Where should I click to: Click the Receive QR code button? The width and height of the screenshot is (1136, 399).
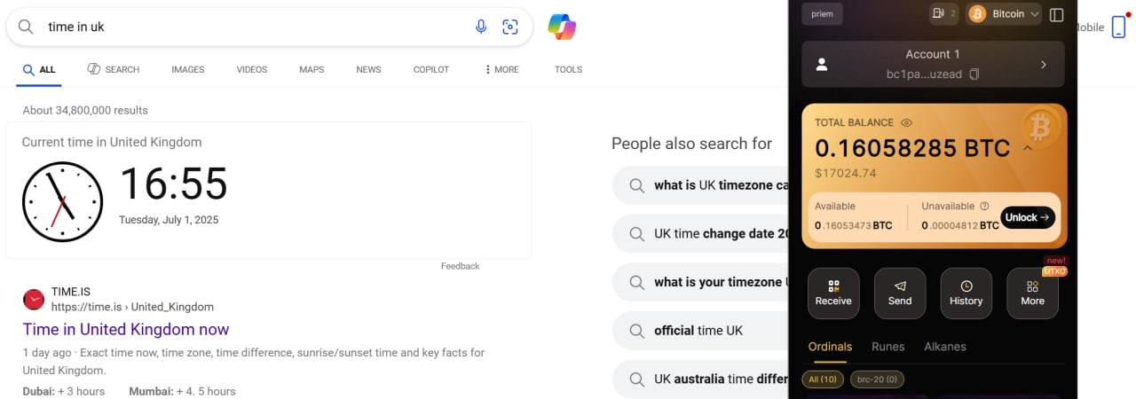click(x=833, y=293)
